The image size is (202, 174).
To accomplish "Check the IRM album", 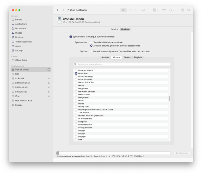I will tap(76, 140).
